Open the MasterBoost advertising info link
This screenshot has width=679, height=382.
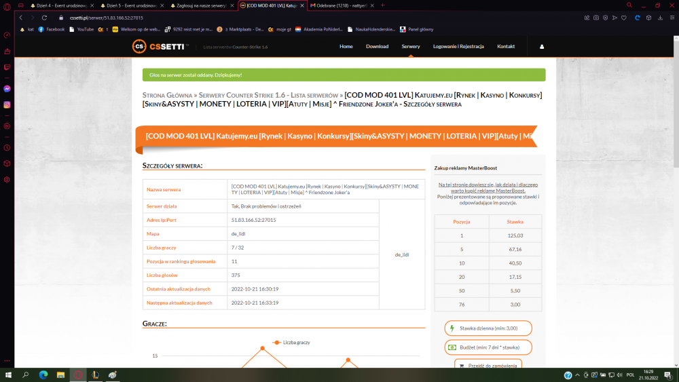(488, 187)
